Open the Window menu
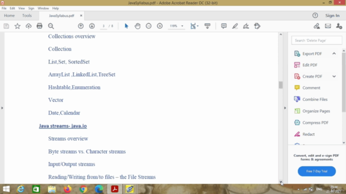The height and width of the screenshot is (194, 346). (43, 8)
